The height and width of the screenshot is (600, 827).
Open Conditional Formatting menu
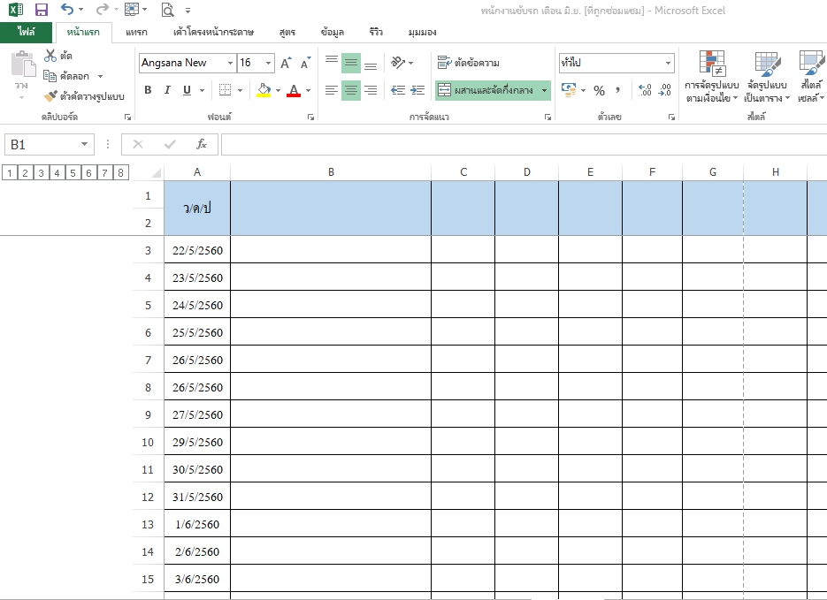[x=711, y=76]
